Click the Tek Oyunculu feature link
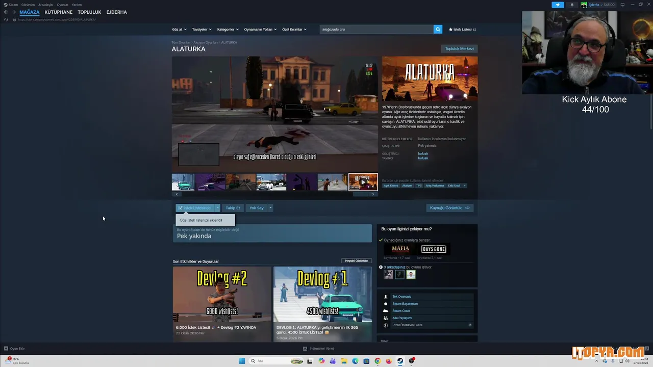 401,297
